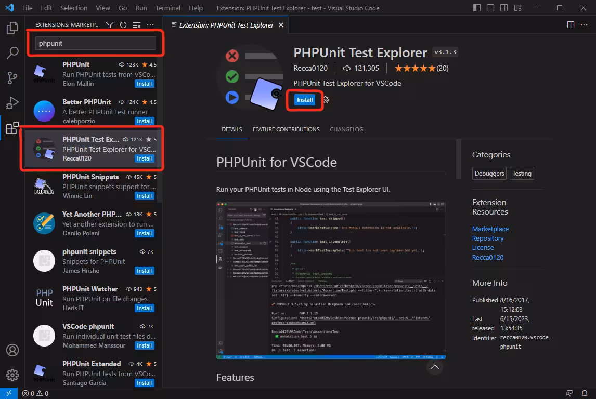Image resolution: width=596 pixels, height=399 pixels.
Task: Click the extensions search field containing phpunit
Action: pyautogui.click(x=95, y=43)
